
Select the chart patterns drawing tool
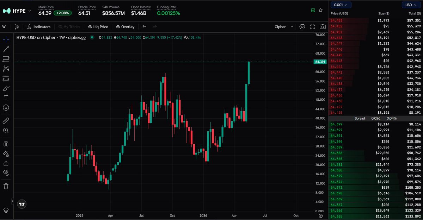[x=6, y=69]
